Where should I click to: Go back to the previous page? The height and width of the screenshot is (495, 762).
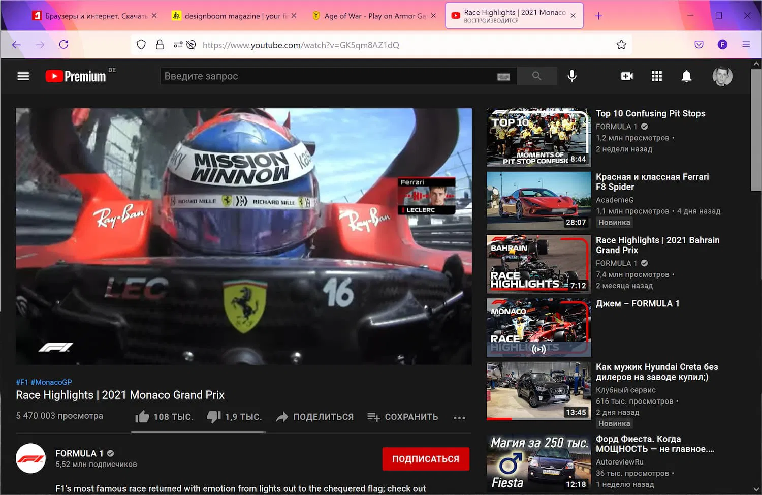point(16,45)
